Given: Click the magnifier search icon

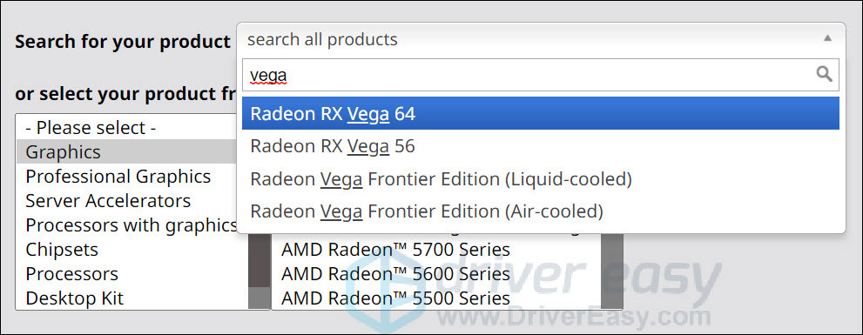Looking at the screenshot, I should (x=824, y=74).
